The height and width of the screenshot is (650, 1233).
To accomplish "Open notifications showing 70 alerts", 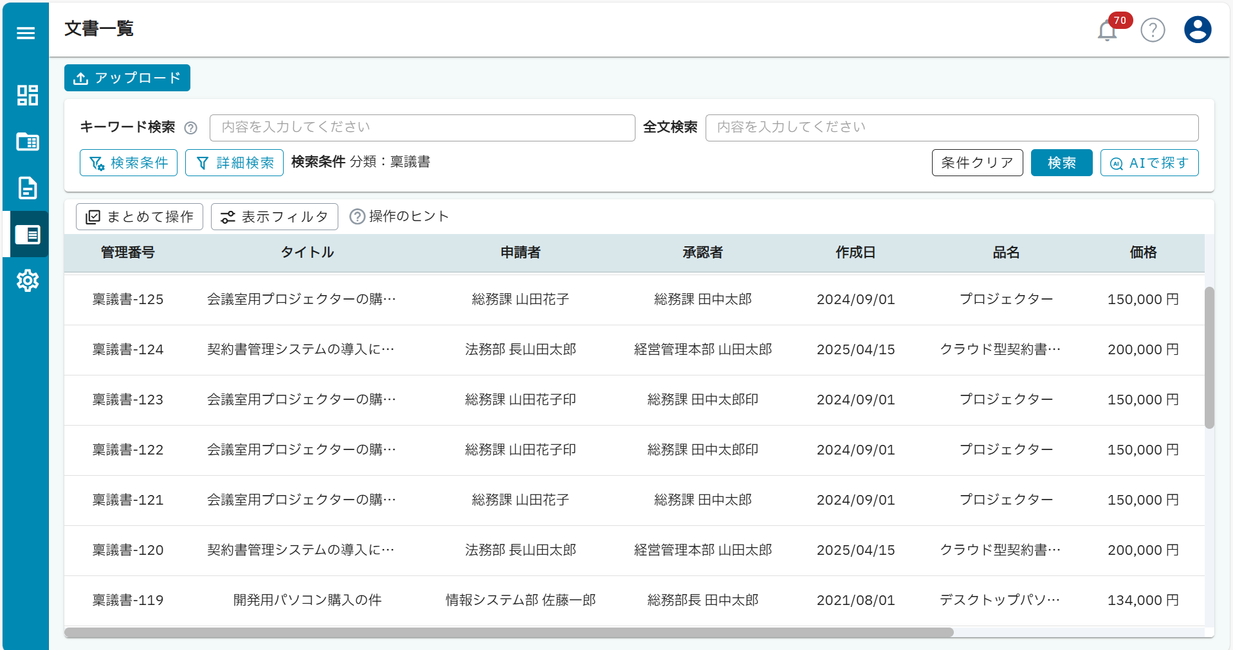I will pos(1108,30).
